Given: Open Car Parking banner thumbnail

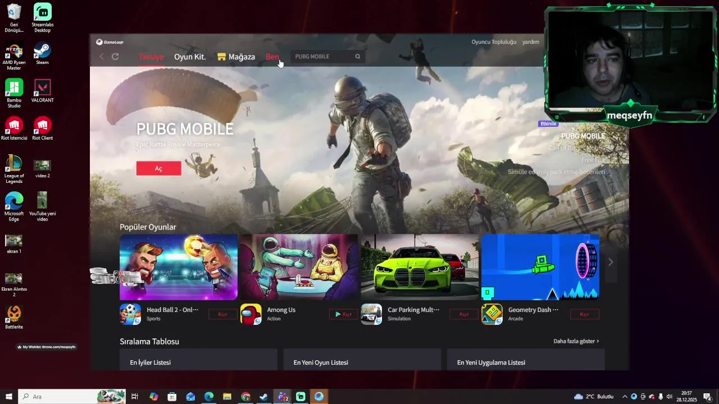Looking at the screenshot, I should pos(420,267).
